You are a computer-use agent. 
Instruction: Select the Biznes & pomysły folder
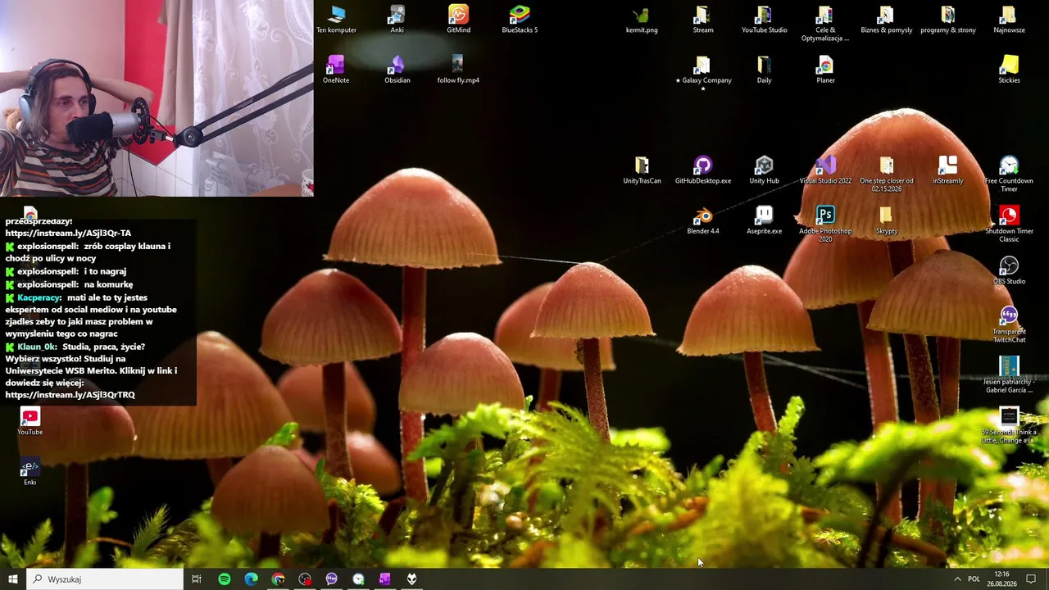(x=886, y=20)
